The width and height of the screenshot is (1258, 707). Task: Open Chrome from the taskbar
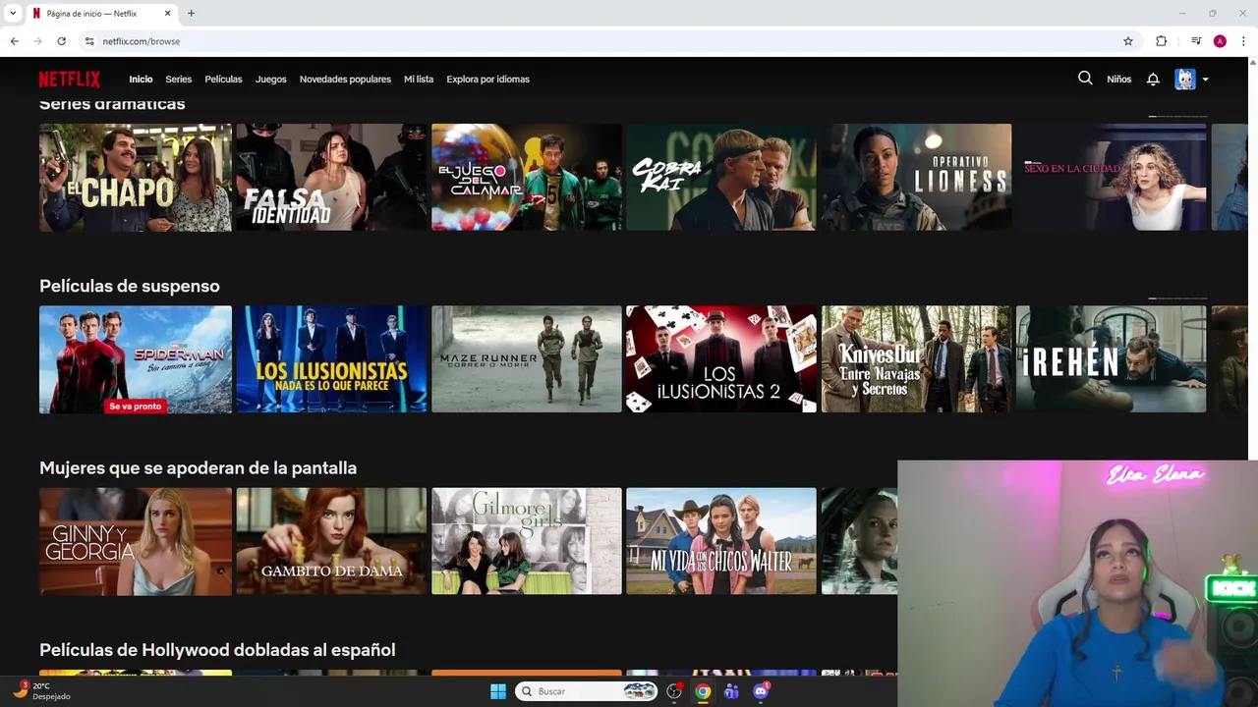(703, 691)
